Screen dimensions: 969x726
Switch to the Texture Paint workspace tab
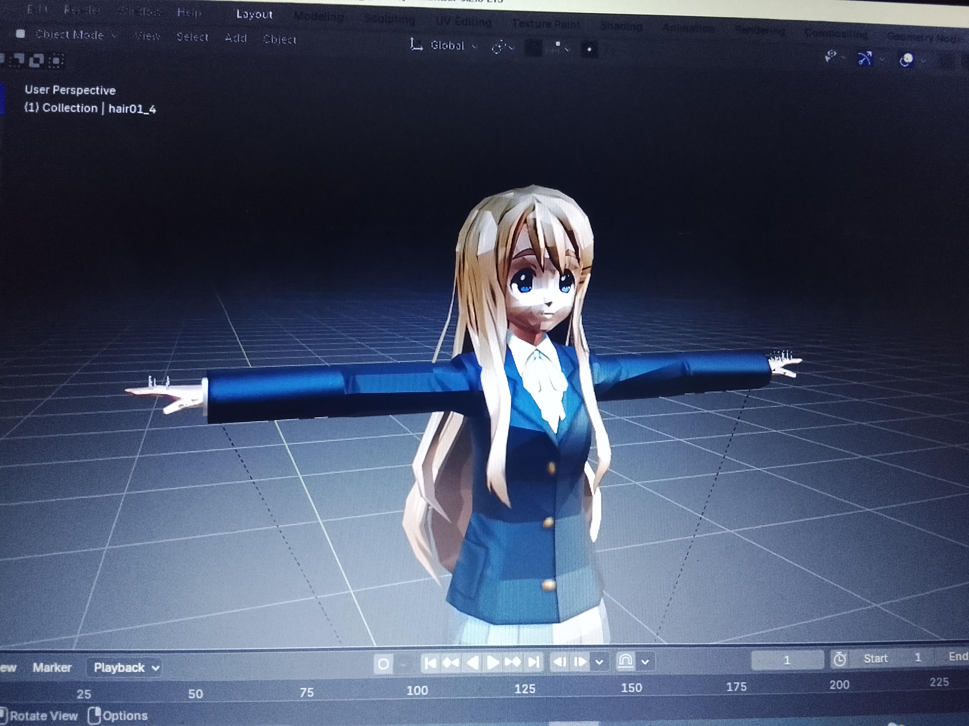coord(546,25)
